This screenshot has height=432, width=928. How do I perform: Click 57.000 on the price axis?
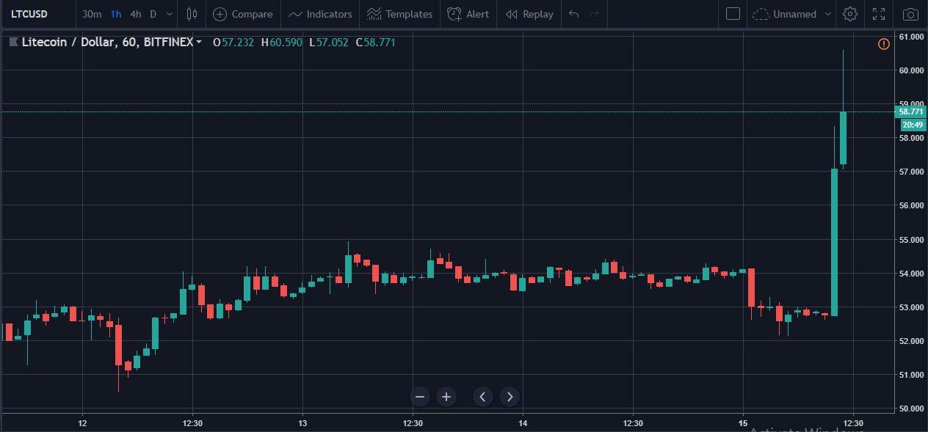tap(911, 172)
